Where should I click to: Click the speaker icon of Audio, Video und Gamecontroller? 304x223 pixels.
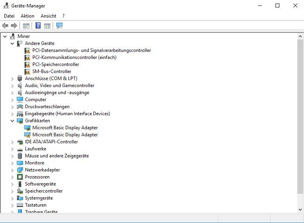[20, 86]
